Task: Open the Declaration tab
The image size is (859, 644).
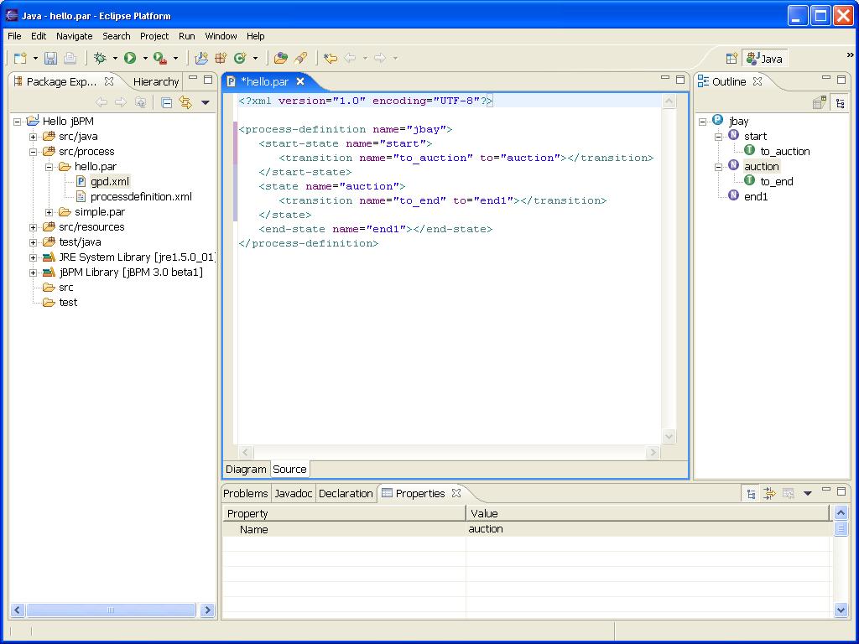Action: (346, 493)
